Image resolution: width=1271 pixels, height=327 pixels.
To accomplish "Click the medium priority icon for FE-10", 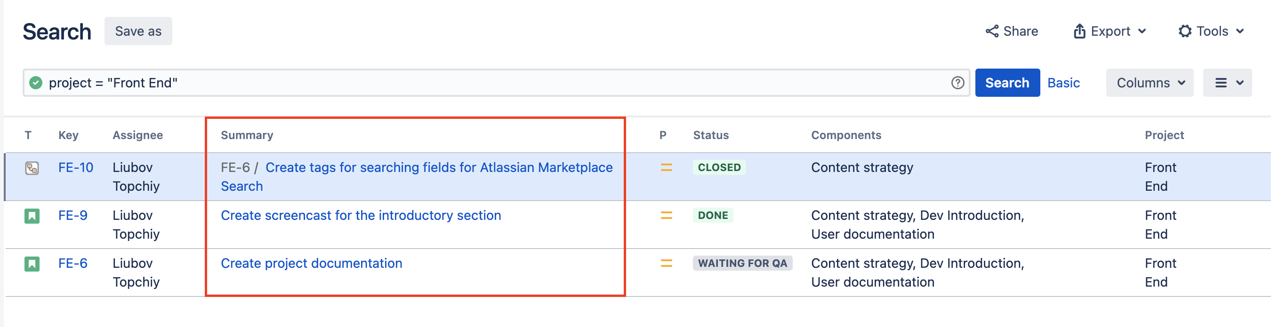I will (666, 168).
